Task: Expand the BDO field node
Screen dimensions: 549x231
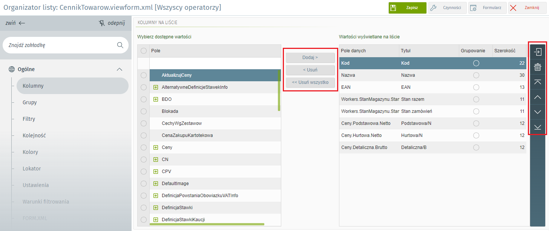Action: pos(155,99)
